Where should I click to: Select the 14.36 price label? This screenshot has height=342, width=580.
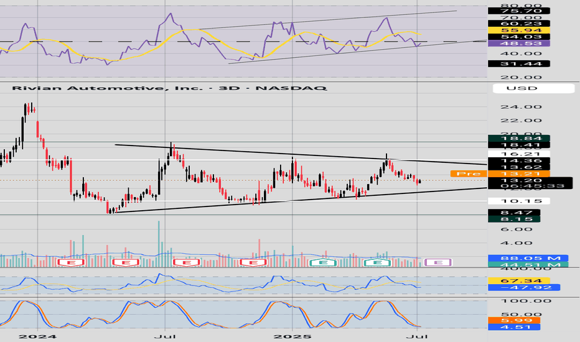(x=519, y=160)
